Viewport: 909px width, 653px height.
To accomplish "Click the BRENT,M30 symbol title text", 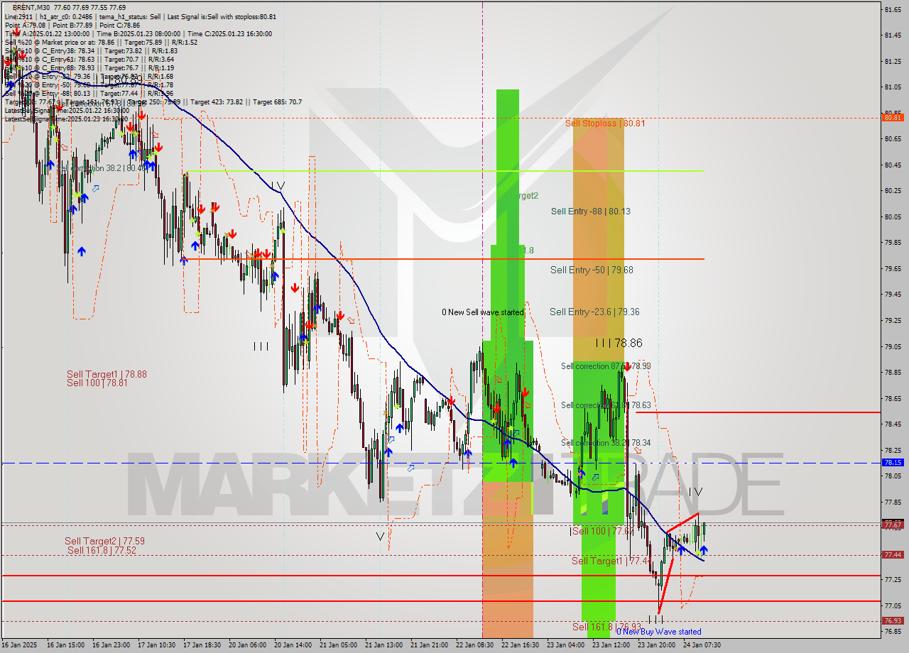I will pyautogui.click(x=31, y=7).
